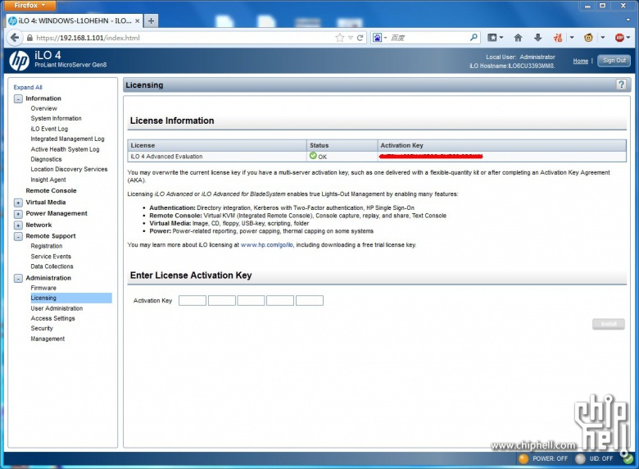Focus the last Activation Key field
This screenshot has width=639, height=469.
(310, 301)
